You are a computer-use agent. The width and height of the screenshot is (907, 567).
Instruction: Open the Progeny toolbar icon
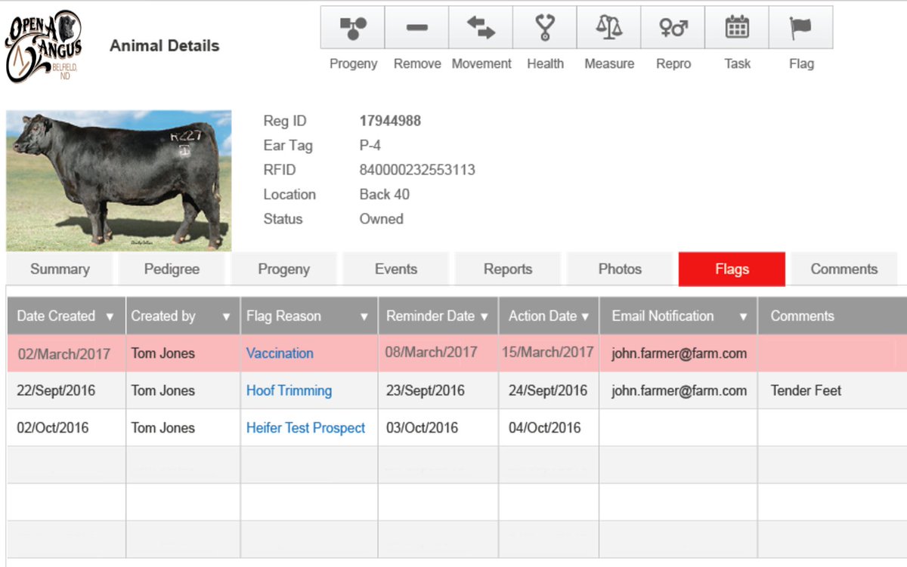(353, 28)
